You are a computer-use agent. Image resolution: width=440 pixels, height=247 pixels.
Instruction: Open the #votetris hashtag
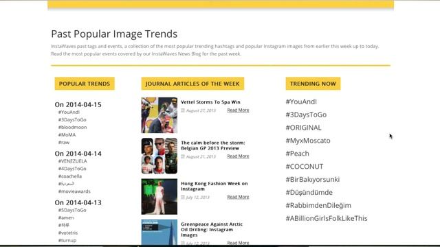(x=68, y=233)
